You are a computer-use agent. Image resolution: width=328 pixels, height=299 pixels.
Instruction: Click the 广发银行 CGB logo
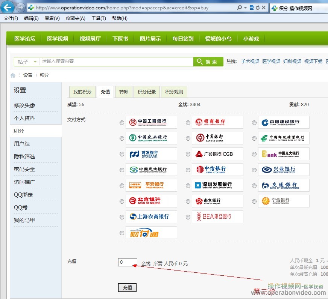pyautogui.click(x=217, y=154)
